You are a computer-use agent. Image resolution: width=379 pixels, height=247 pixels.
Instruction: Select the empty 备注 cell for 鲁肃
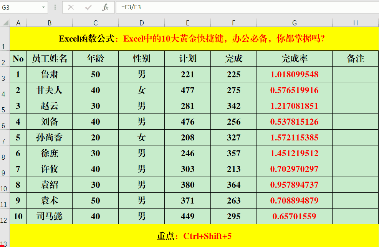pyautogui.click(x=355, y=74)
